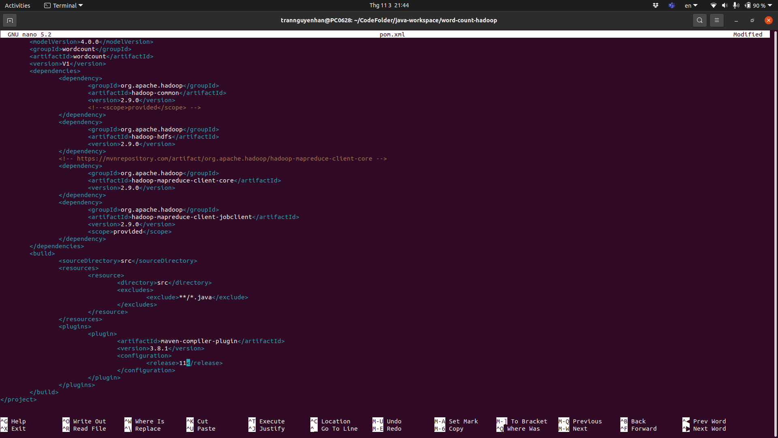Open the clock and calendar menu
Image resolution: width=778 pixels, height=438 pixels.
[x=389, y=5]
